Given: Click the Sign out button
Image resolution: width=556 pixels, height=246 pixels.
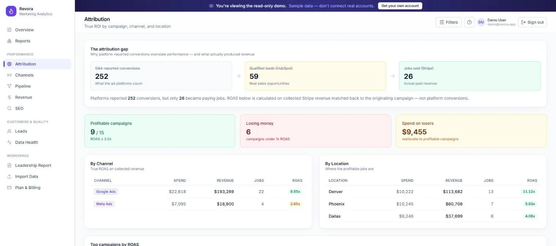Looking at the screenshot, I should 532,22.
